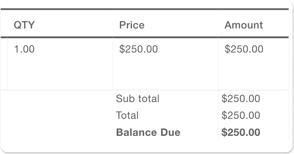Click the bold Balance Due label

tap(148, 132)
